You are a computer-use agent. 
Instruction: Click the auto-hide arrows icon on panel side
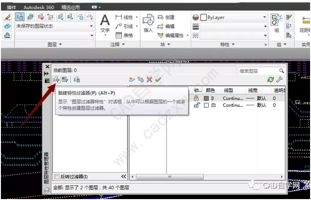(47, 74)
